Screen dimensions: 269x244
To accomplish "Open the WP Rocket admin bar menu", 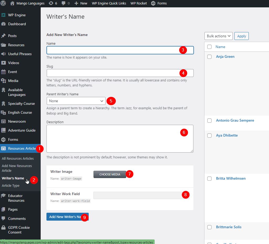I will pos(139,3).
